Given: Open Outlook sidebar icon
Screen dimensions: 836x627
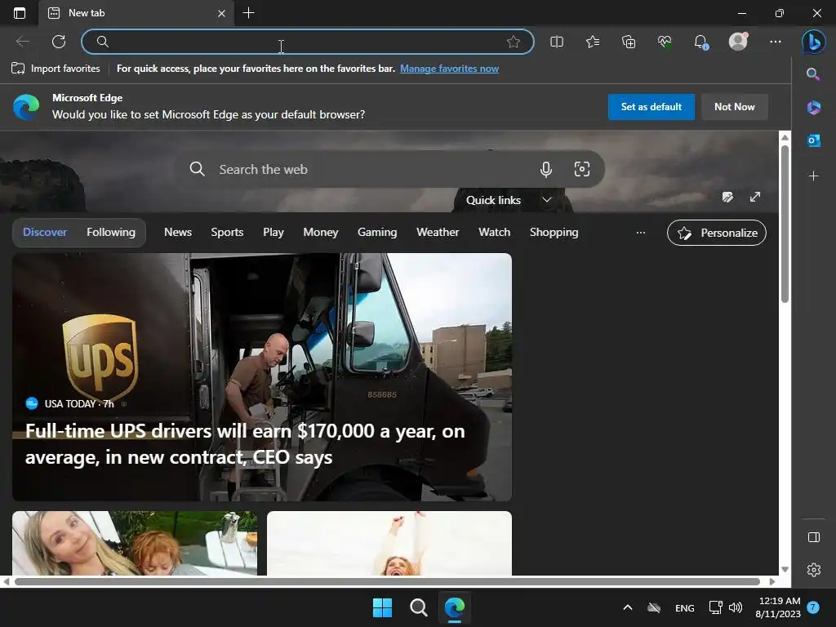Looking at the screenshot, I should [814, 140].
